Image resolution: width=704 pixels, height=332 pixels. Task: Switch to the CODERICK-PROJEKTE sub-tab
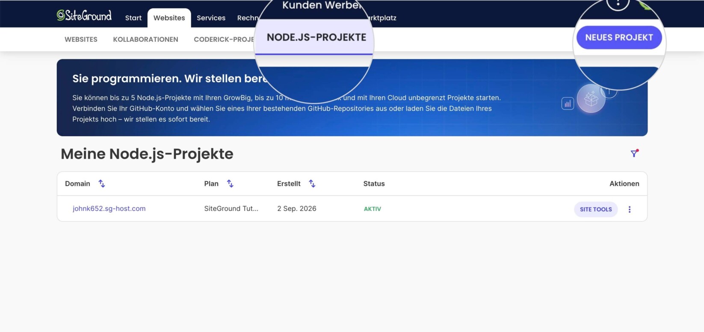224,39
